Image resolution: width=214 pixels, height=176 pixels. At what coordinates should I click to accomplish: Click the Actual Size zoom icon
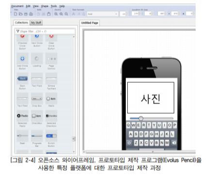pos(66,14)
